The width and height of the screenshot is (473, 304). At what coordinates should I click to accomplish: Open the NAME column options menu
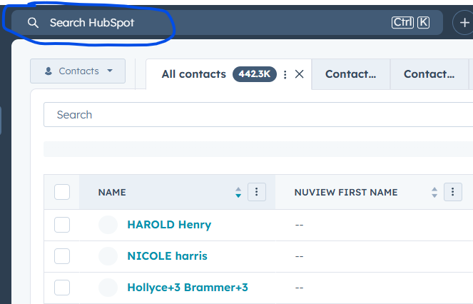point(257,192)
